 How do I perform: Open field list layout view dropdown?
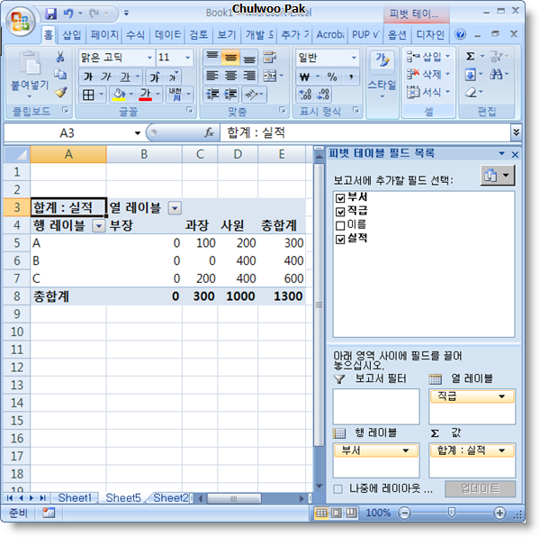pyautogui.click(x=498, y=176)
